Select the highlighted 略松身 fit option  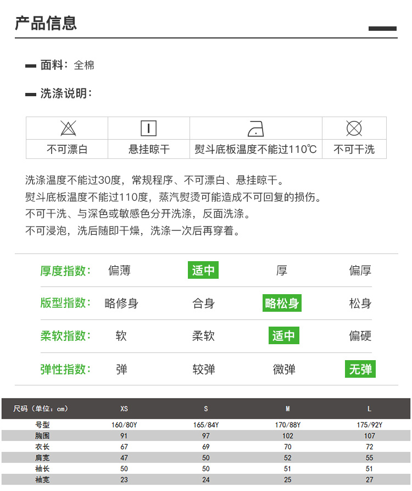coord(282,303)
